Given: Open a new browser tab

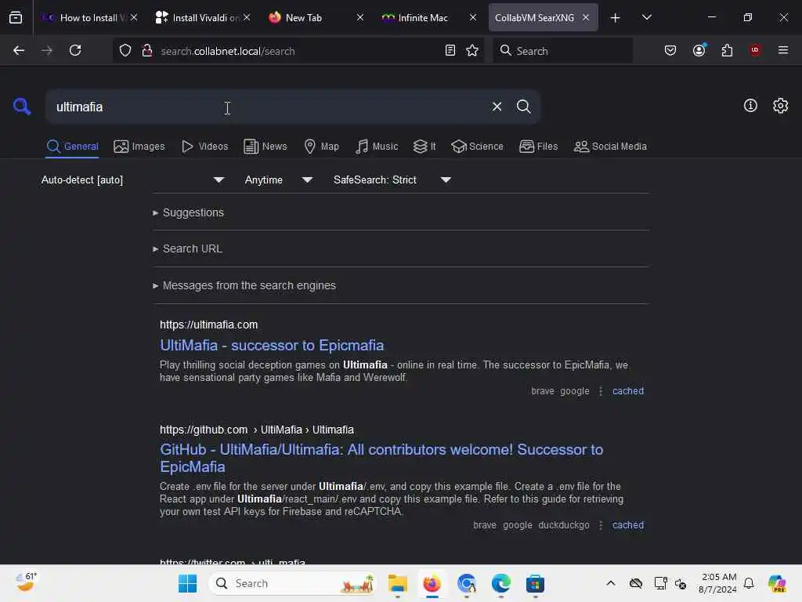Looking at the screenshot, I should point(615,18).
